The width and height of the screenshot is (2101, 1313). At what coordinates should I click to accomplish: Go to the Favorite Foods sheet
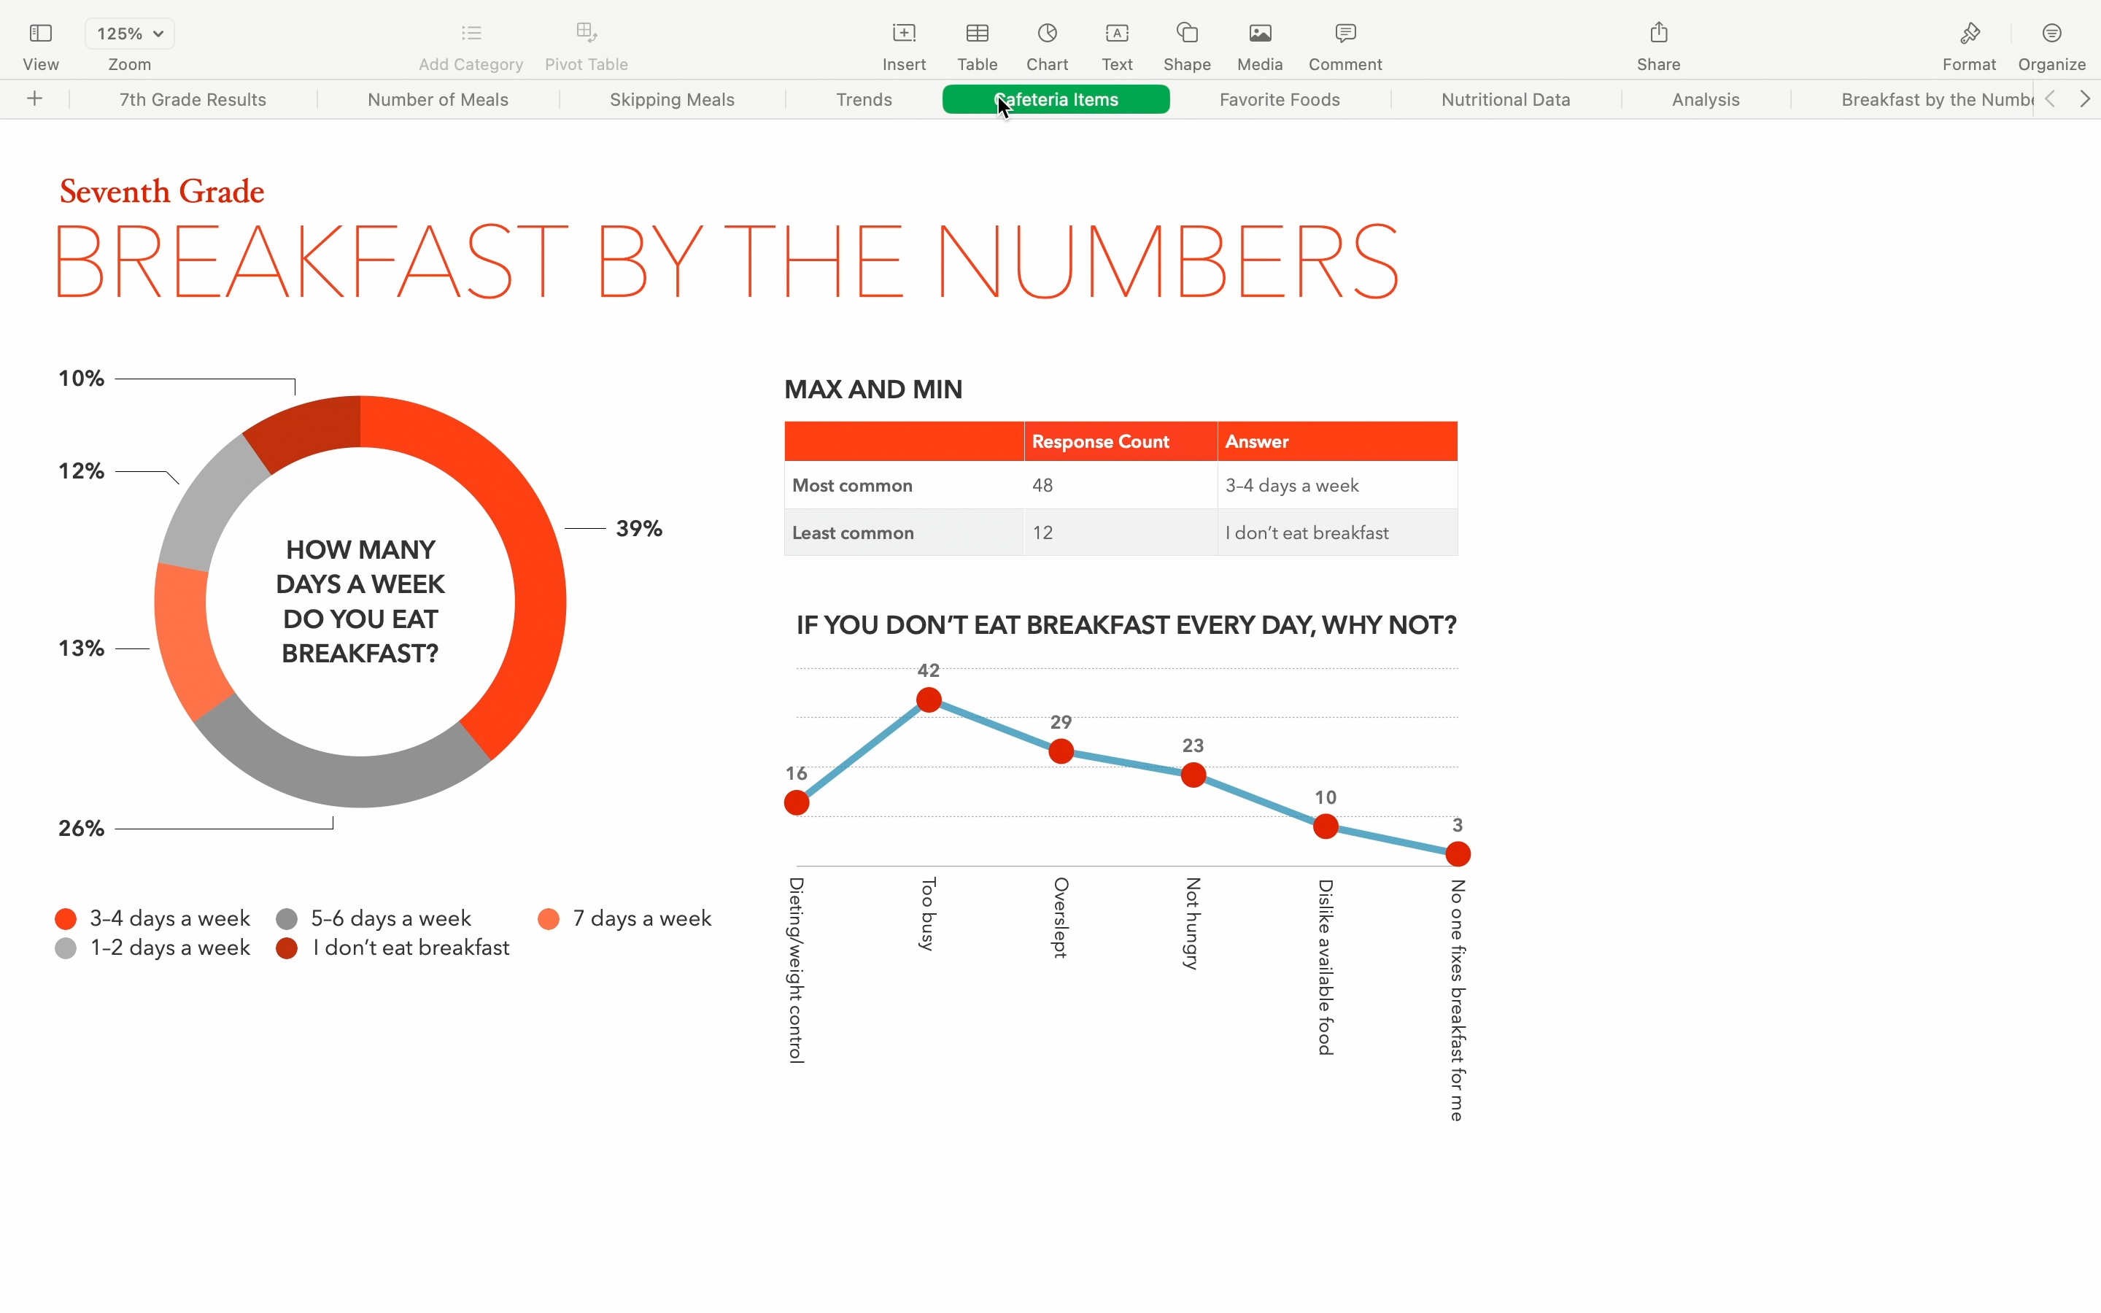point(1280,100)
